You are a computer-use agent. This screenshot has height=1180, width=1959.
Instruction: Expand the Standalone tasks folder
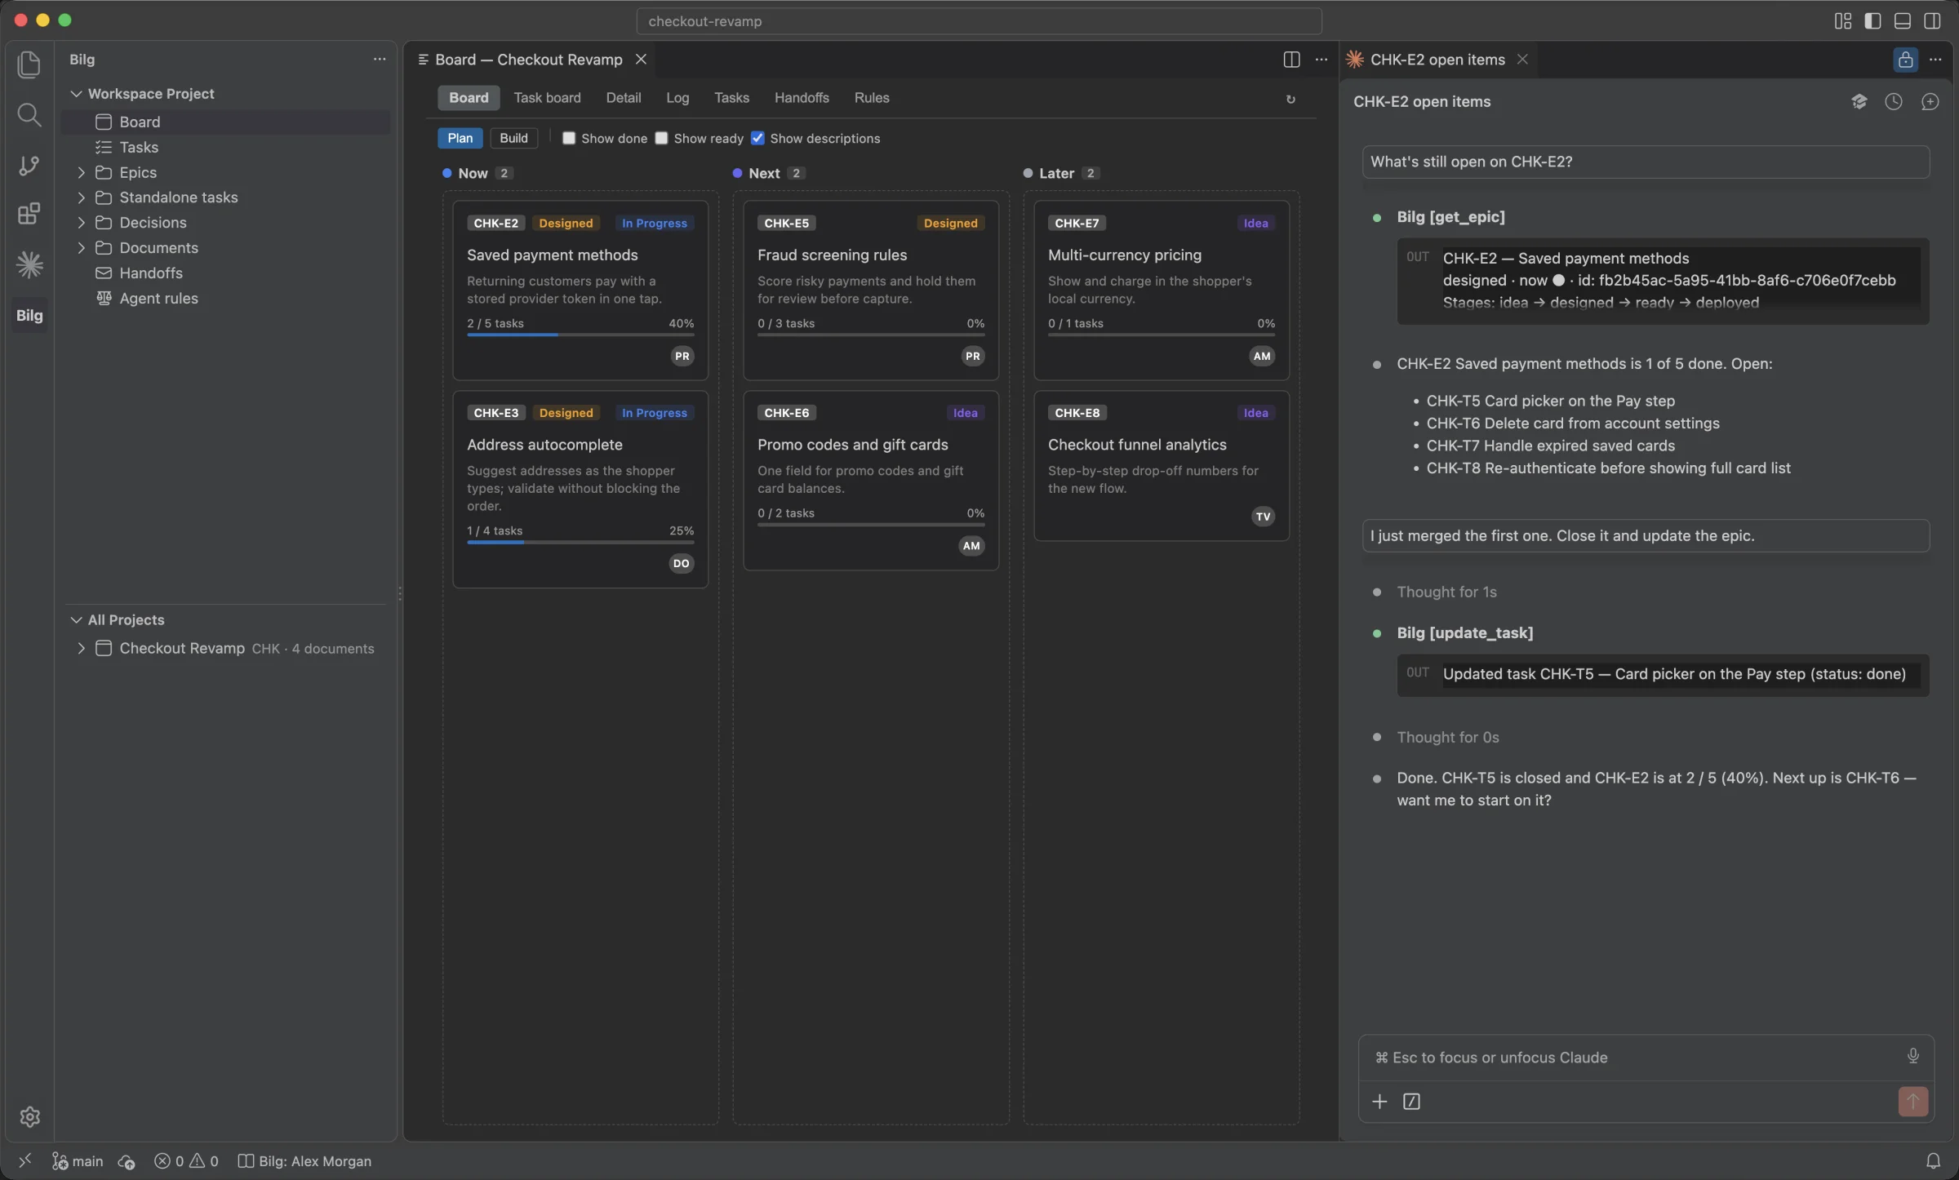81,197
